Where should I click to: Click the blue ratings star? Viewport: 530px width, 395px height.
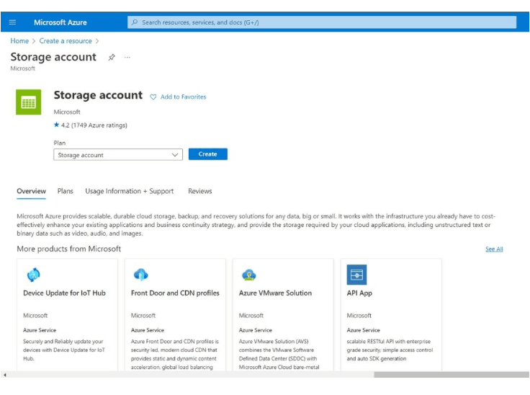56,125
